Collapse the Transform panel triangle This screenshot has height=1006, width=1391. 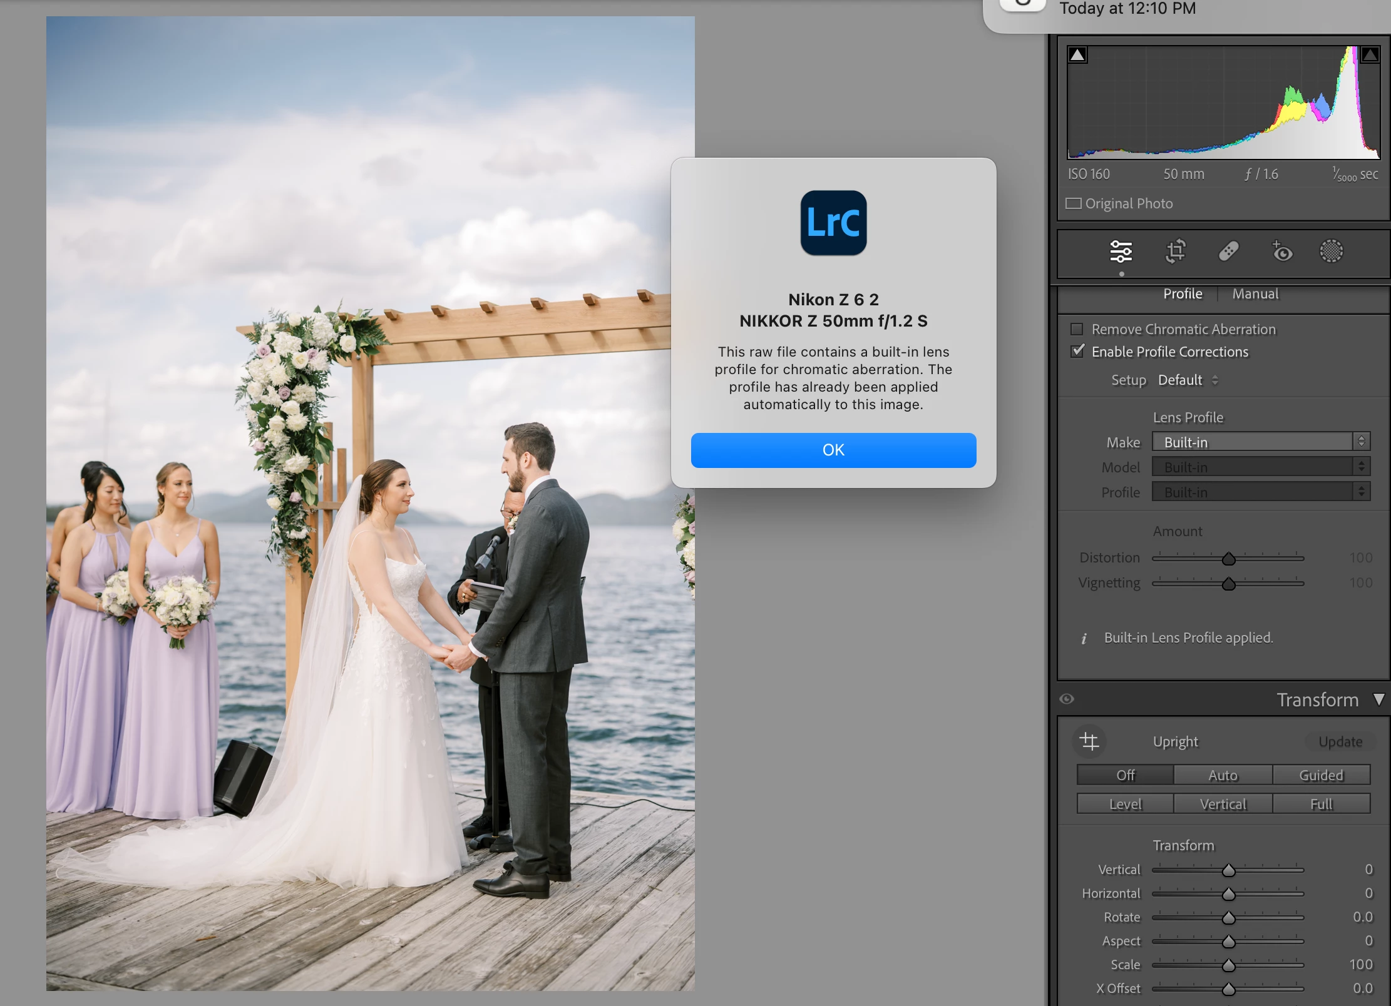pos(1378,699)
